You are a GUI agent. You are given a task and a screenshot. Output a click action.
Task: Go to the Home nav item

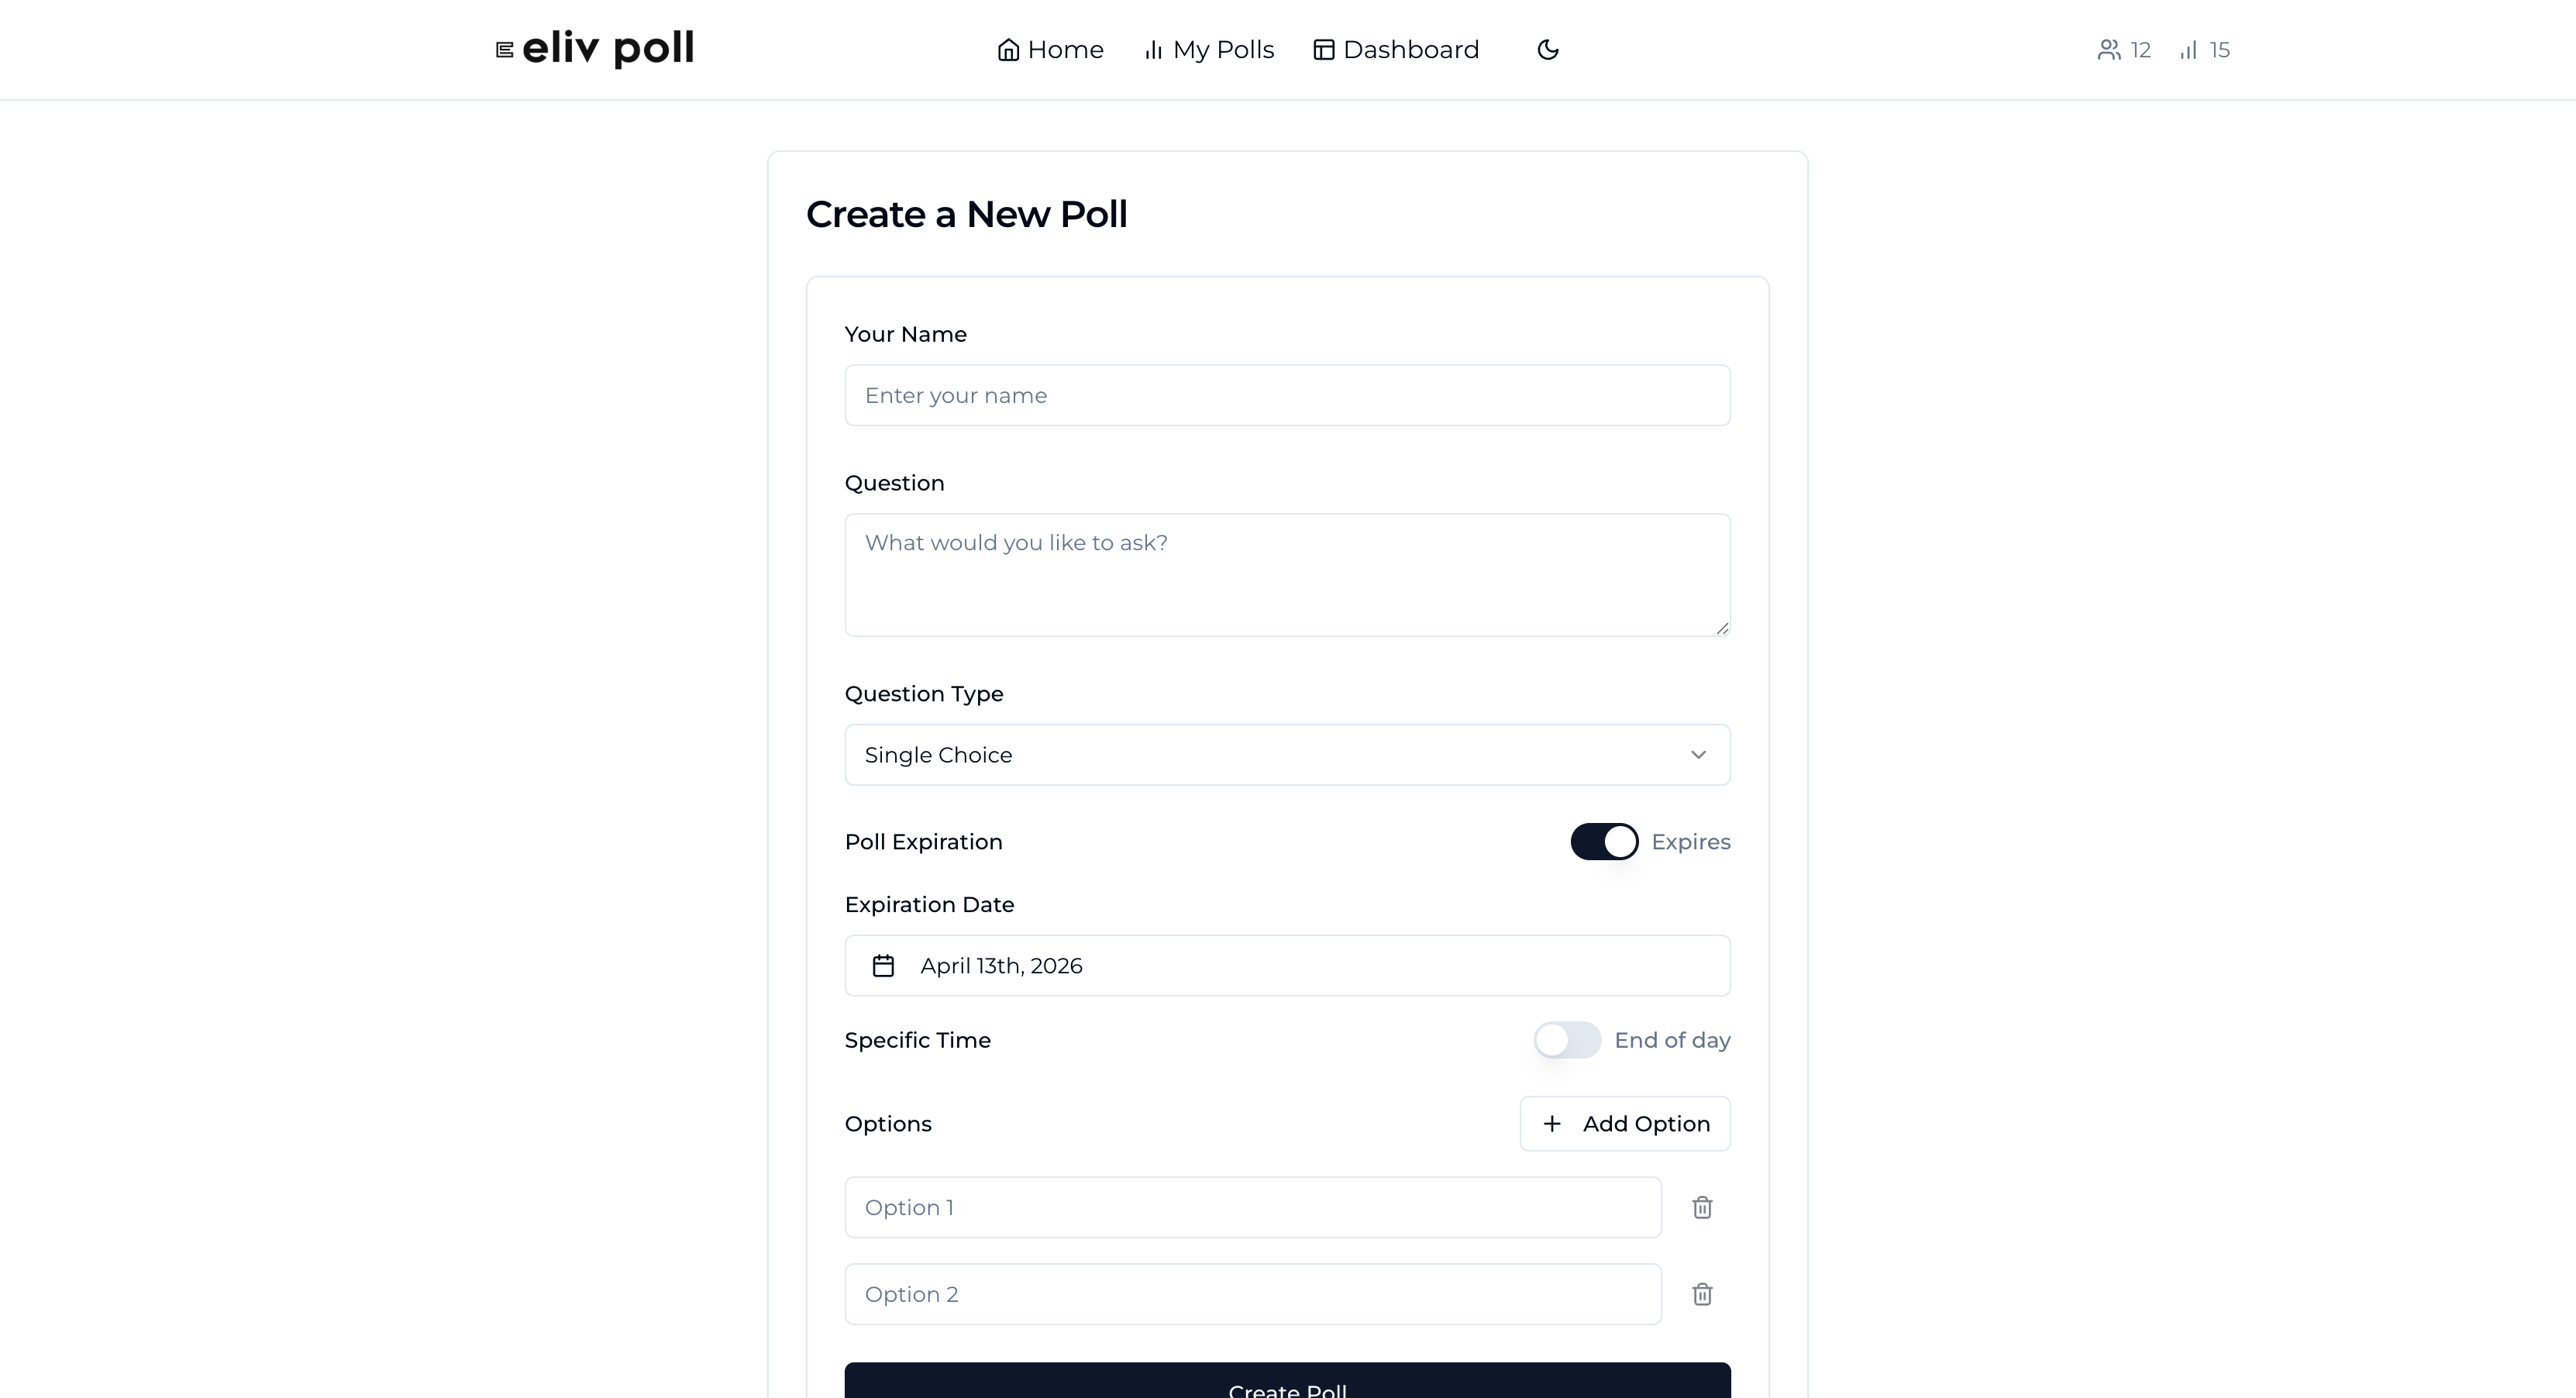(1050, 50)
